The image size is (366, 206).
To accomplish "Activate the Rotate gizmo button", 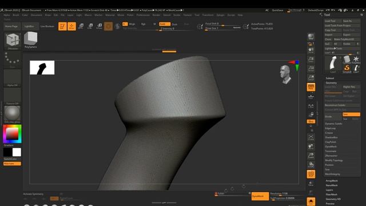I will [x=99, y=26].
